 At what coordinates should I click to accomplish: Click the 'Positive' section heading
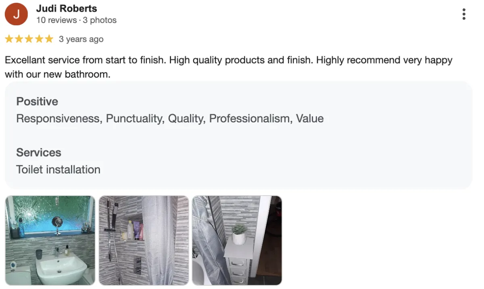37,101
